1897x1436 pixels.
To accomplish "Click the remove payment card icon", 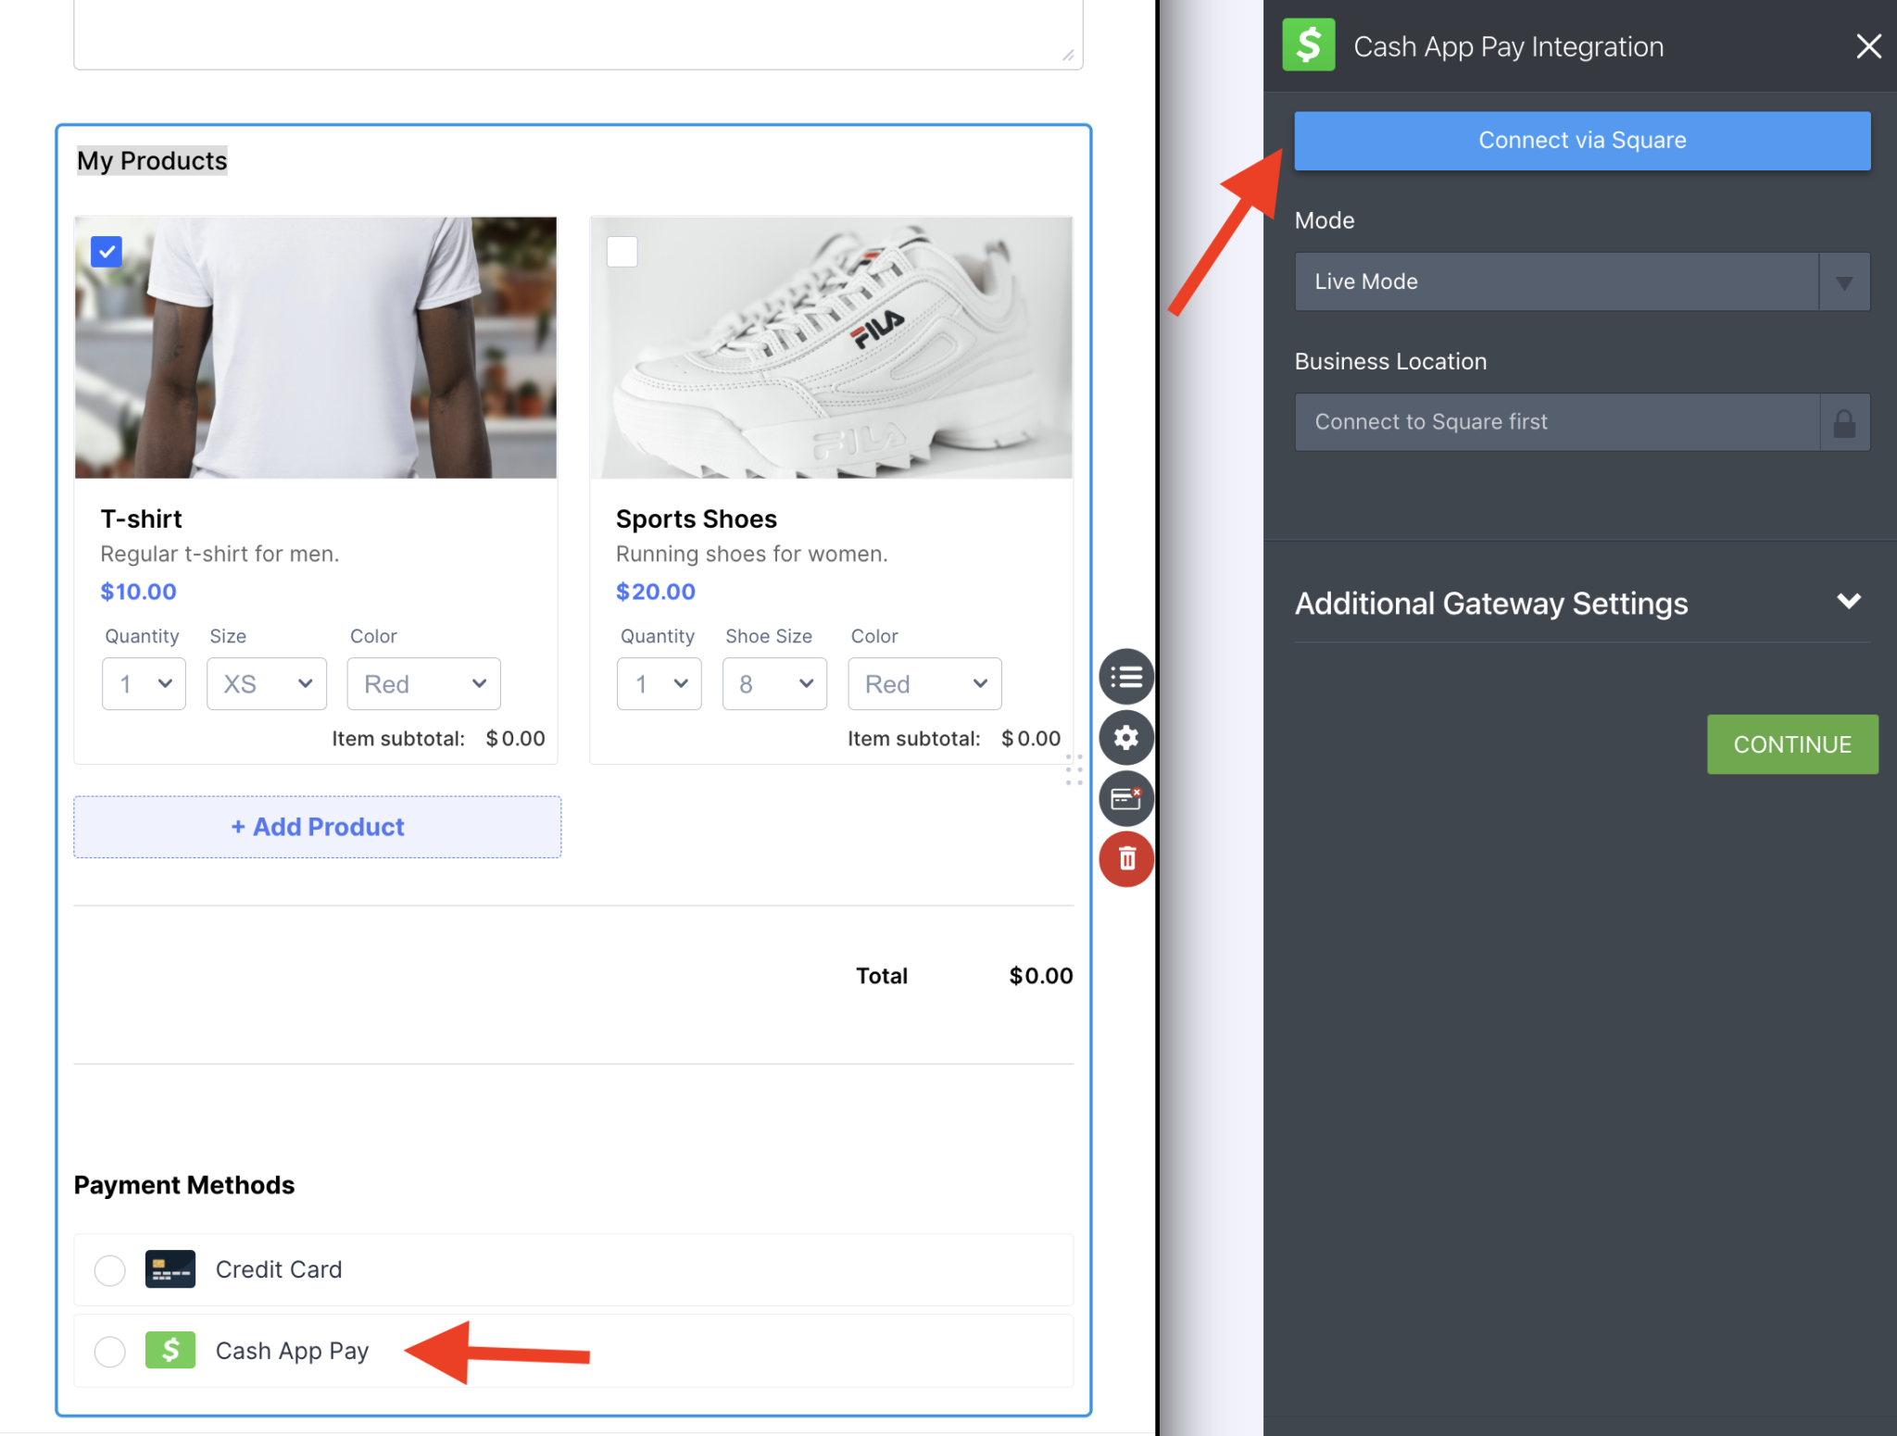I will pyautogui.click(x=1125, y=797).
